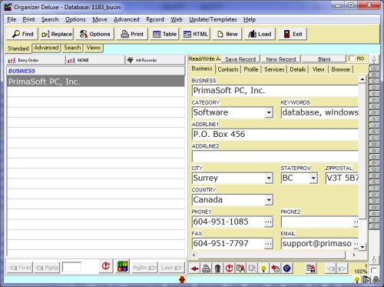Image resolution: width=384 pixels, height=287 pixels.
Task: Expand the STATEPROV dropdown showing BC
Action: pos(313,178)
